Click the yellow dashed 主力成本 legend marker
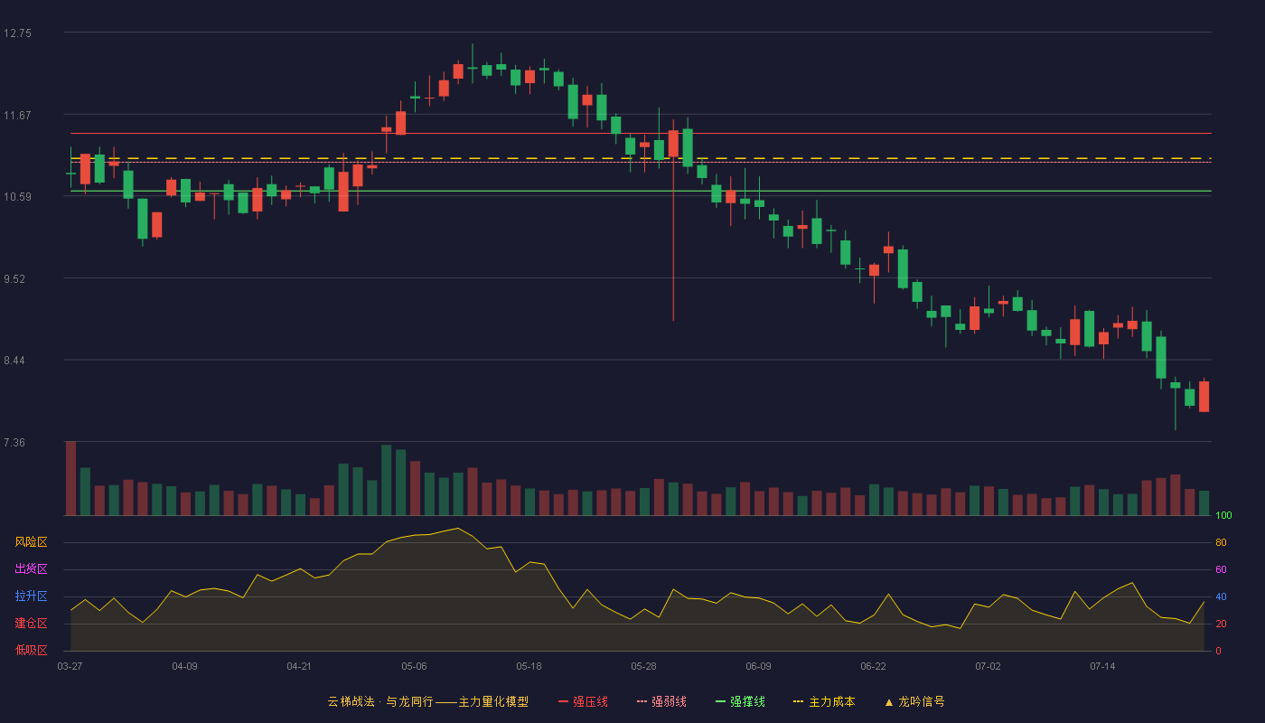The image size is (1265, 723). click(x=799, y=701)
